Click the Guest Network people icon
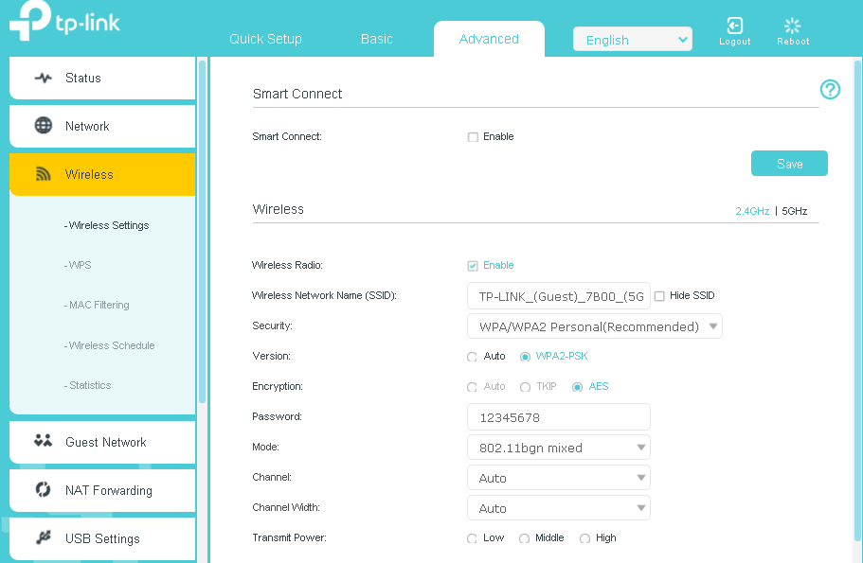The image size is (863, 563). (43, 442)
